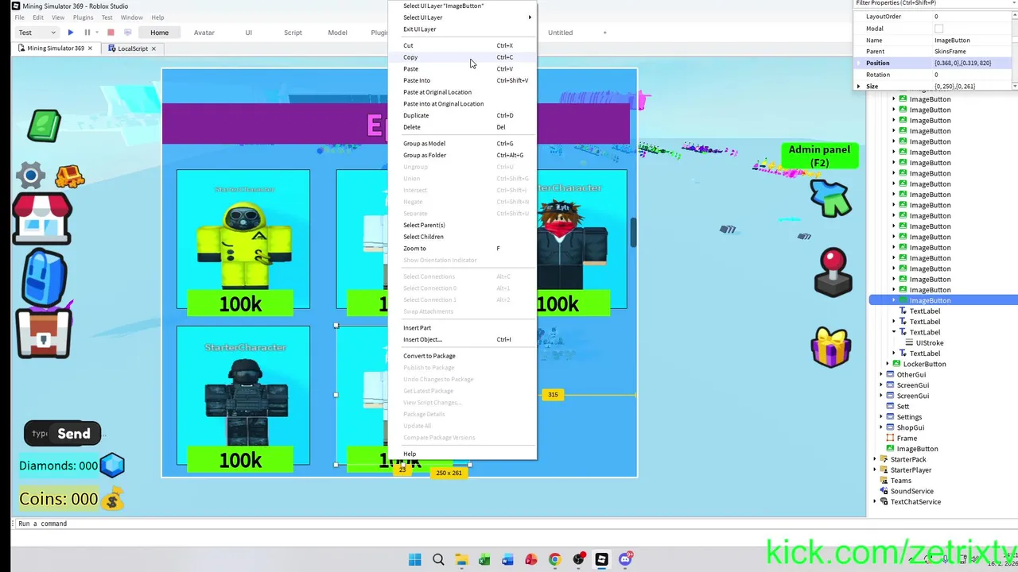Open Excel from the taskbar
Viewport: 1018px width, 572px height.
(484, 560)
